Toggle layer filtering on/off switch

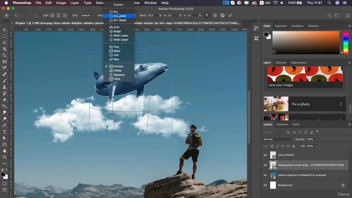click(x=317, y=132)
